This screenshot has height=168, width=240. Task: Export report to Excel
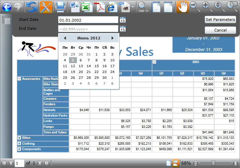(86, 7)
